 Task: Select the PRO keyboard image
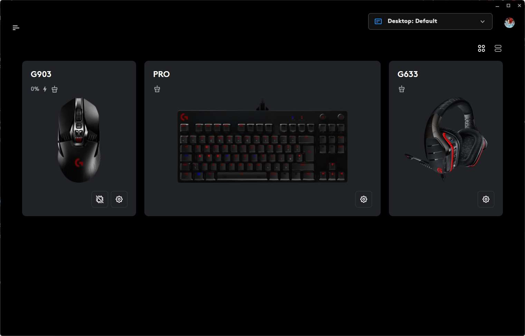[x=262, y=141]
